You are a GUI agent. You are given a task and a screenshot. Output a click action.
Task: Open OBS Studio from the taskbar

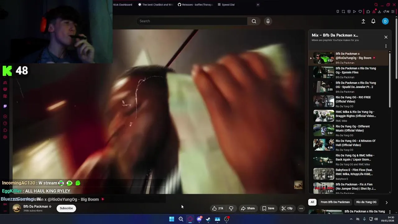click(x=226, y=219)
